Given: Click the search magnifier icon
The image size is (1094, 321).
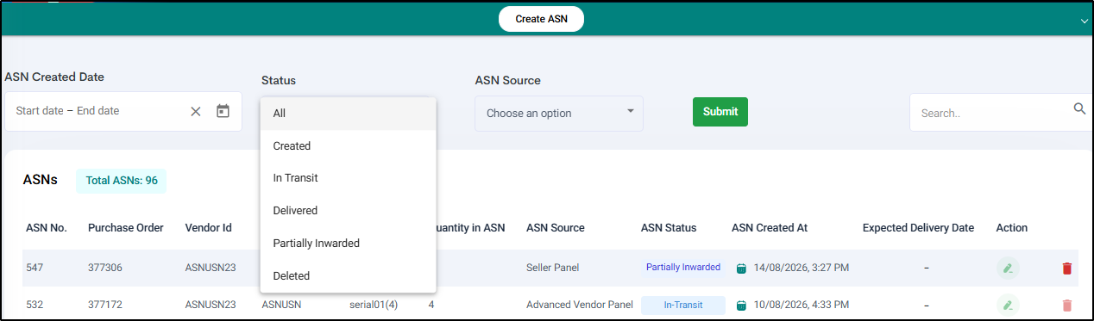Looking at the screenshot, I should pyautogui.click(x=1079, y=108).
